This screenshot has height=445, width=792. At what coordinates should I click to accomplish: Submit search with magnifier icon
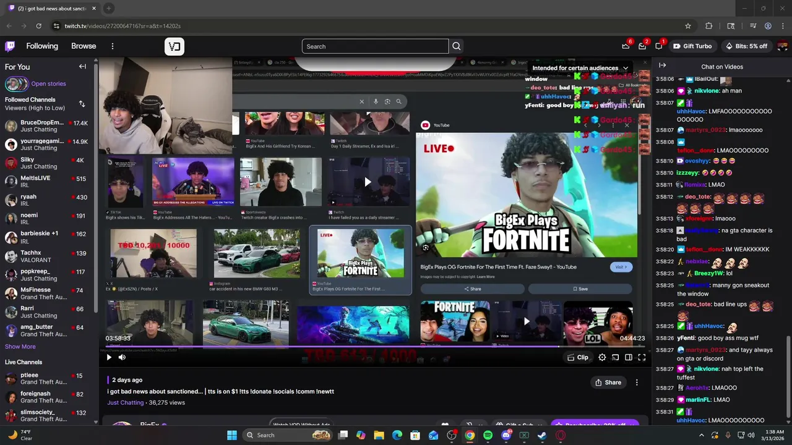(x=457, y=46)
